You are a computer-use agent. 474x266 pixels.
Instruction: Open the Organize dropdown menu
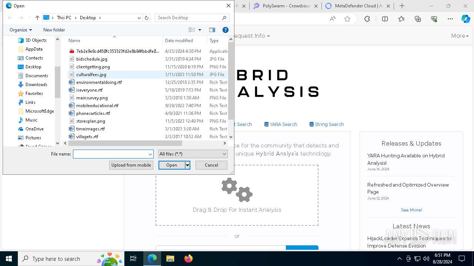[x=21, y=30]
